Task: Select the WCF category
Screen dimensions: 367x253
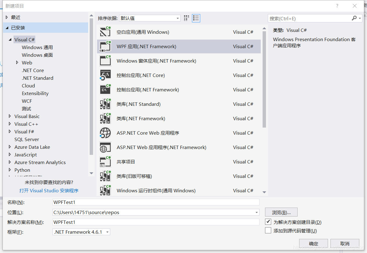Action: (27, 101)
